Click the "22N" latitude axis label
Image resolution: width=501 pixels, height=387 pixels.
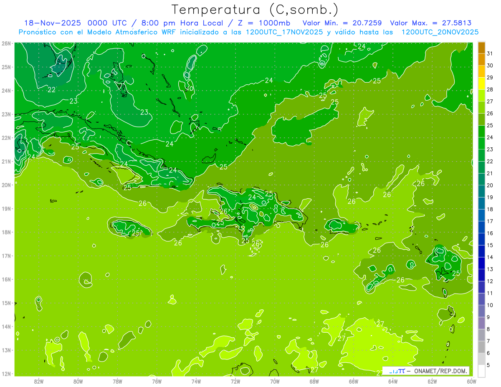pos(6,138)
